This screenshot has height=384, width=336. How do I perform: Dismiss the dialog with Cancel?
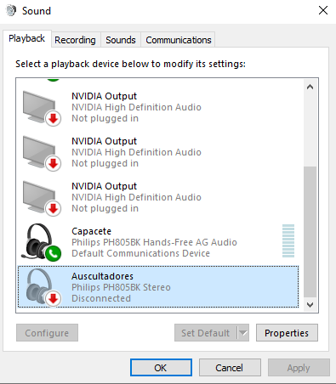(230, 368)
